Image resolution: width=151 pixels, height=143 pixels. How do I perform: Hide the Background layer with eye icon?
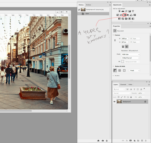click(114, 102)
